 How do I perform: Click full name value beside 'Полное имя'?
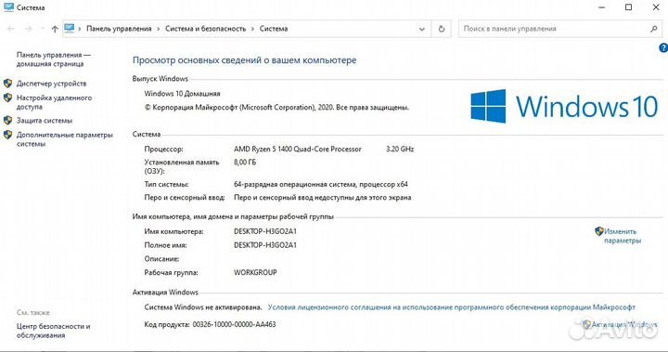point(265,245)
